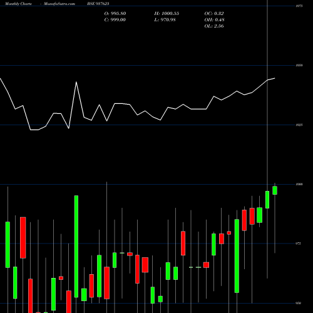The image size is (313, 313).
Task: Click the "OL: 2.56" reading
Action: [214, 26]
